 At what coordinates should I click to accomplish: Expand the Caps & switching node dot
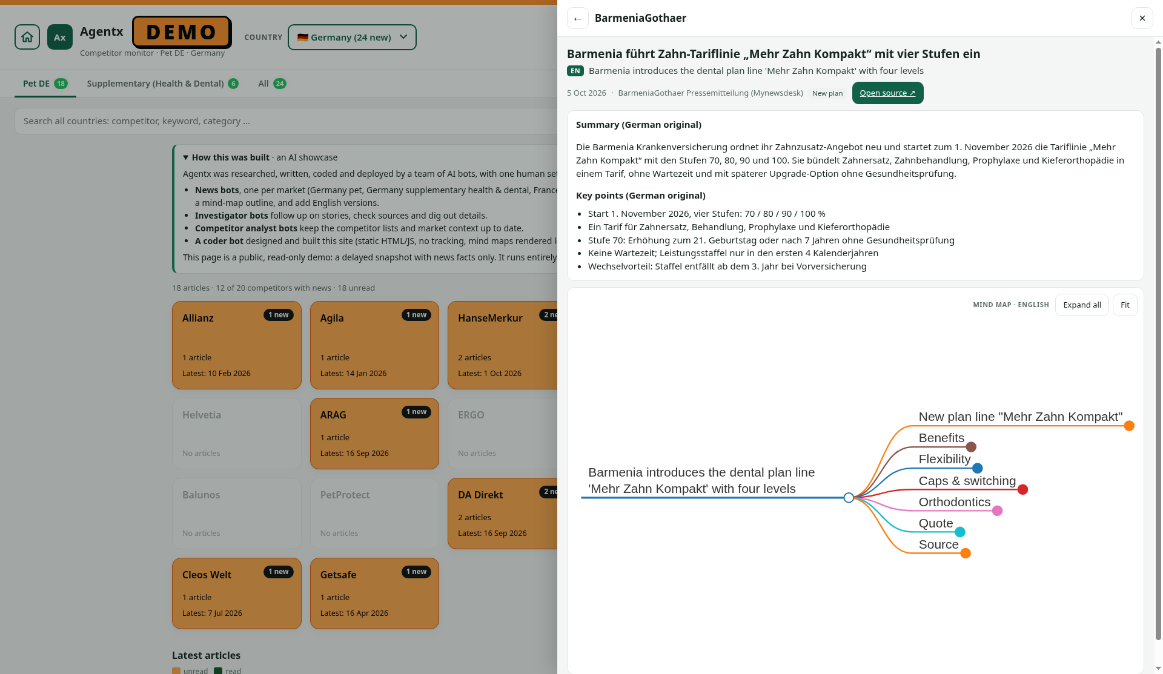coord(1022,489)
